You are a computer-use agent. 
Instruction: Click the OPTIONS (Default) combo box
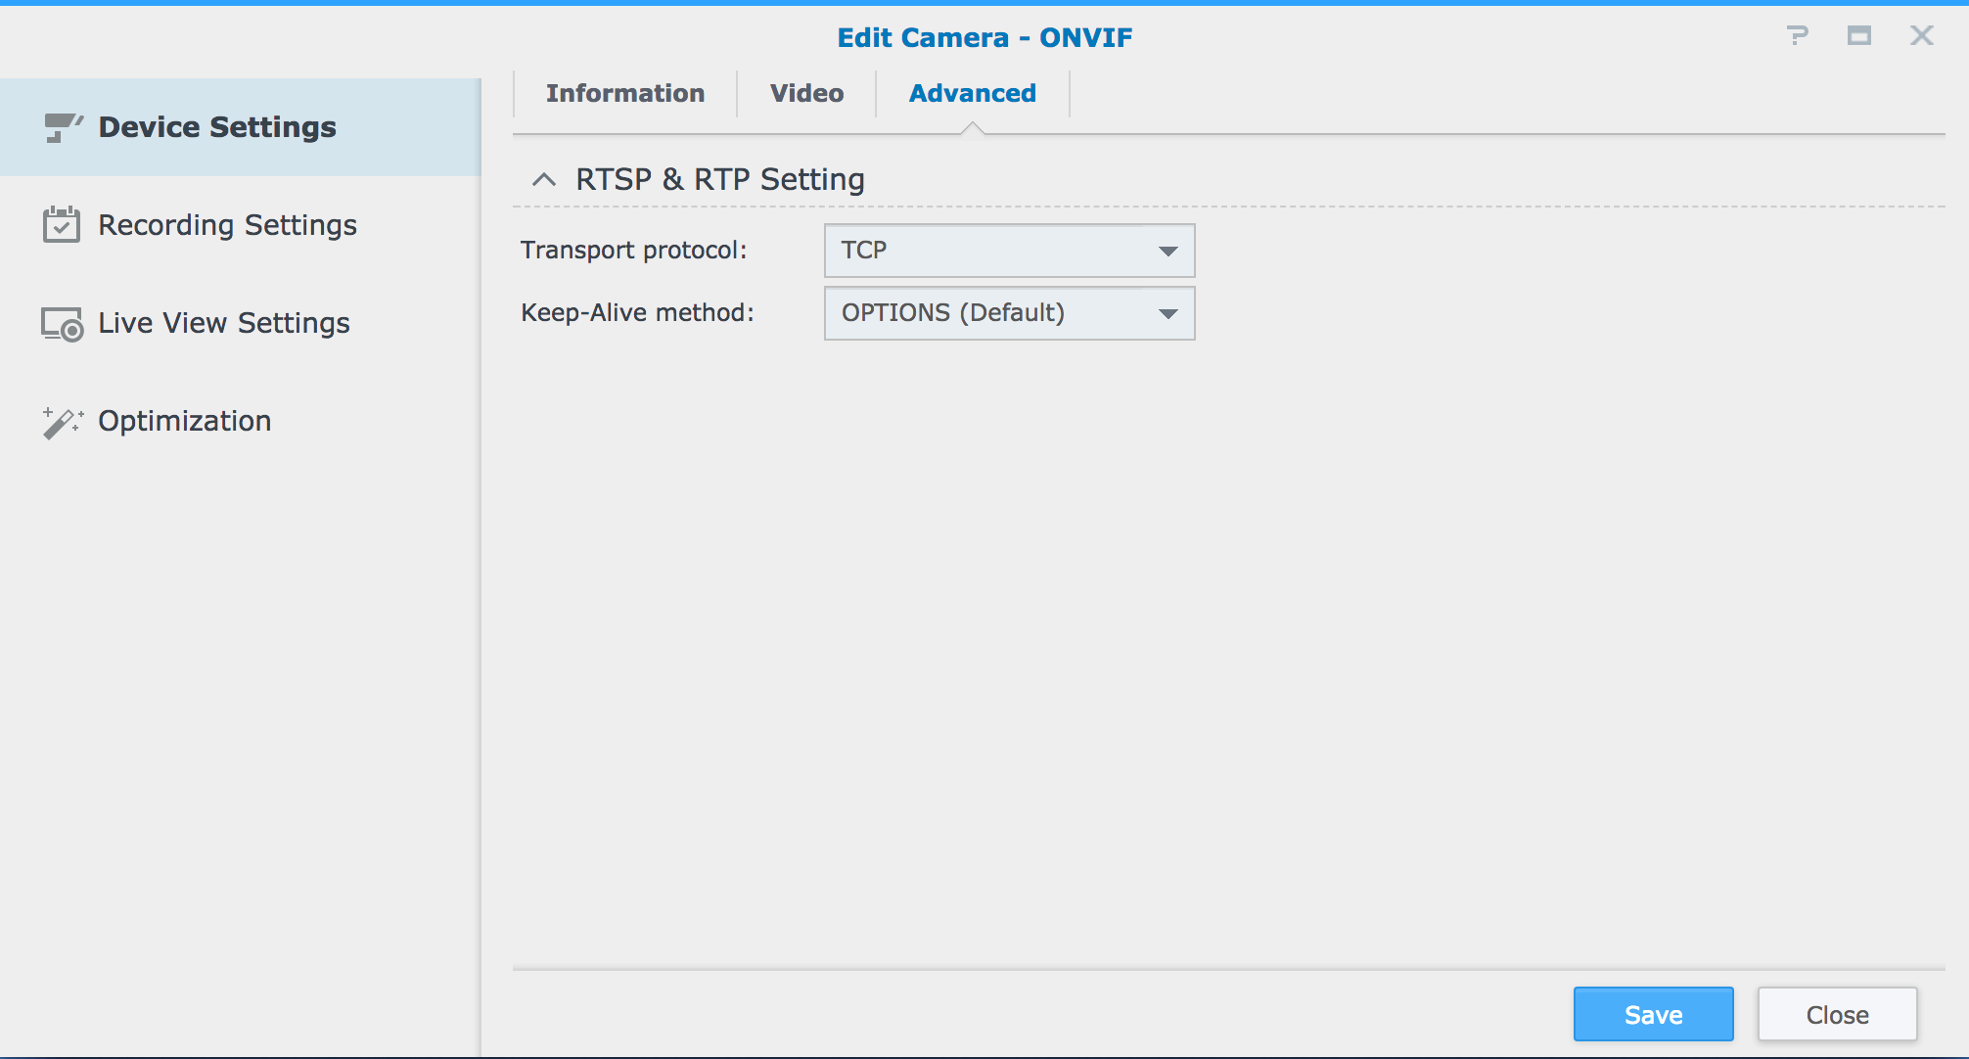988,313
